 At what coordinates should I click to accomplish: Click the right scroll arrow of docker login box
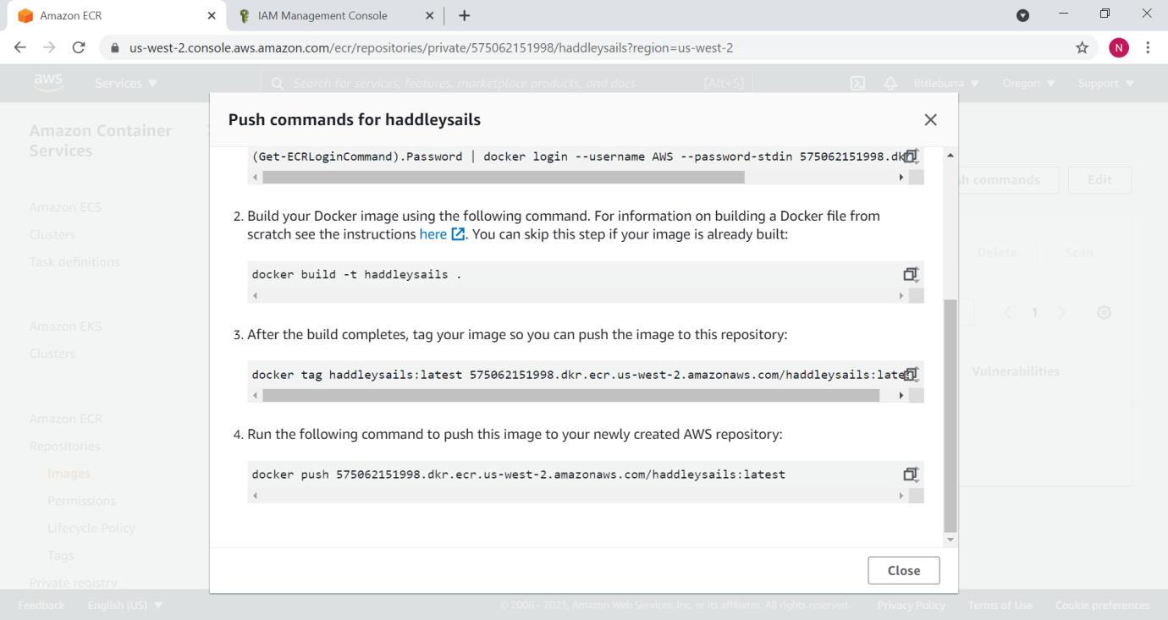tap(901, 178)
